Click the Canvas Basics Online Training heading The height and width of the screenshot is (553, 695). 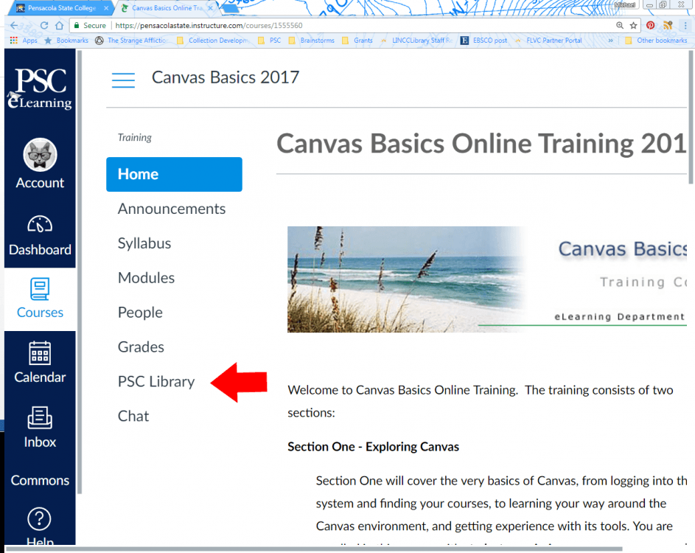(481, 144)
